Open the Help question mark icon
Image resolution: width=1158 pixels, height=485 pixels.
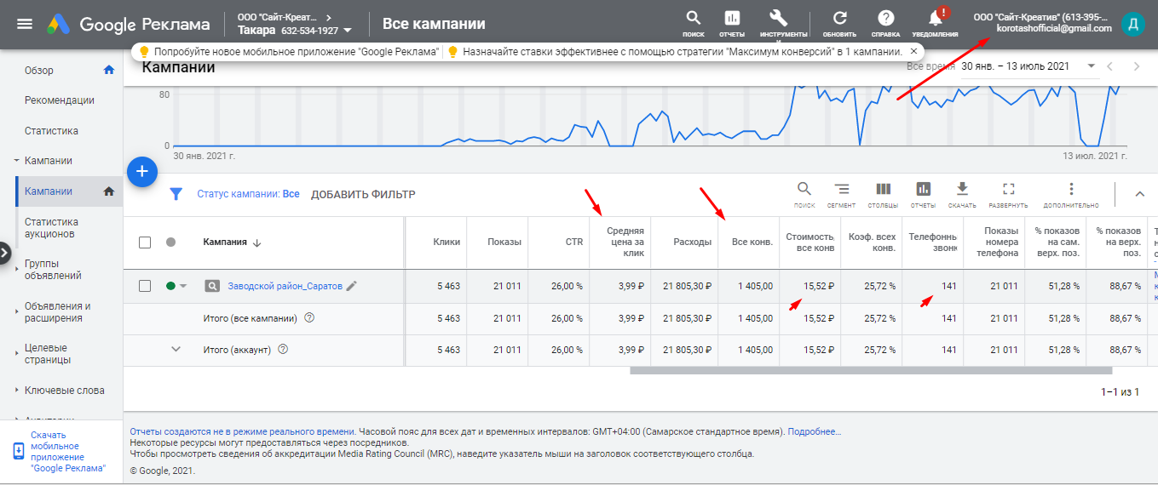click(x=886, y=19)
